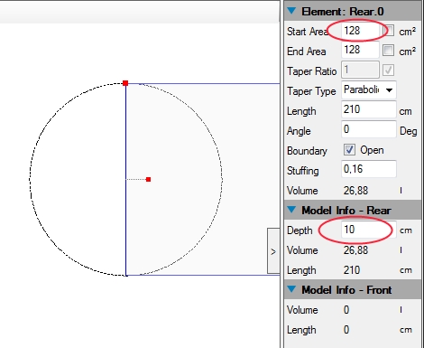This screenshot has height=348, width=424.
Task: Click the Angle input field
Action: [x=369, y=129]
